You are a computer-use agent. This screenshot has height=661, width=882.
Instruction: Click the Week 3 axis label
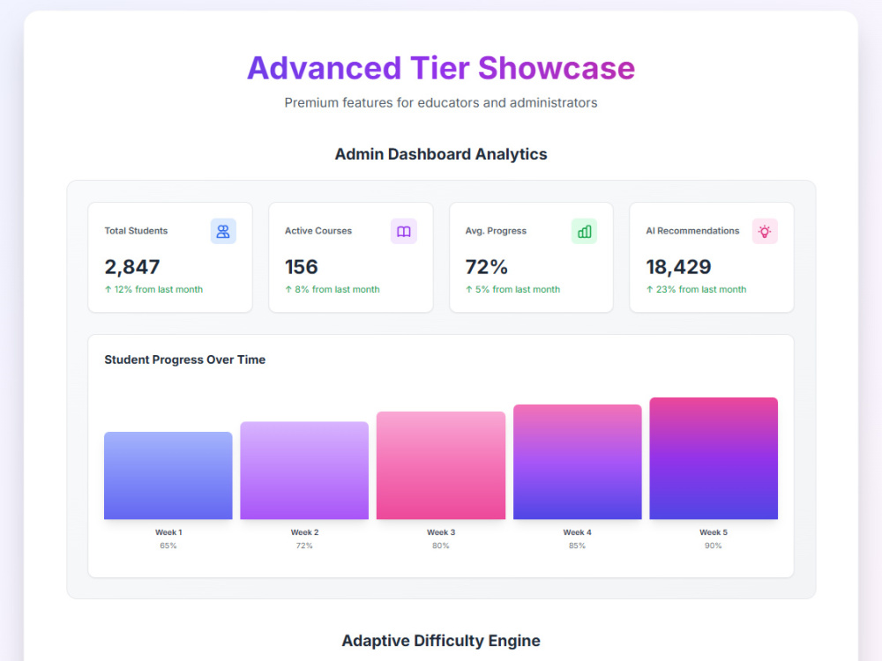[441, 532]
